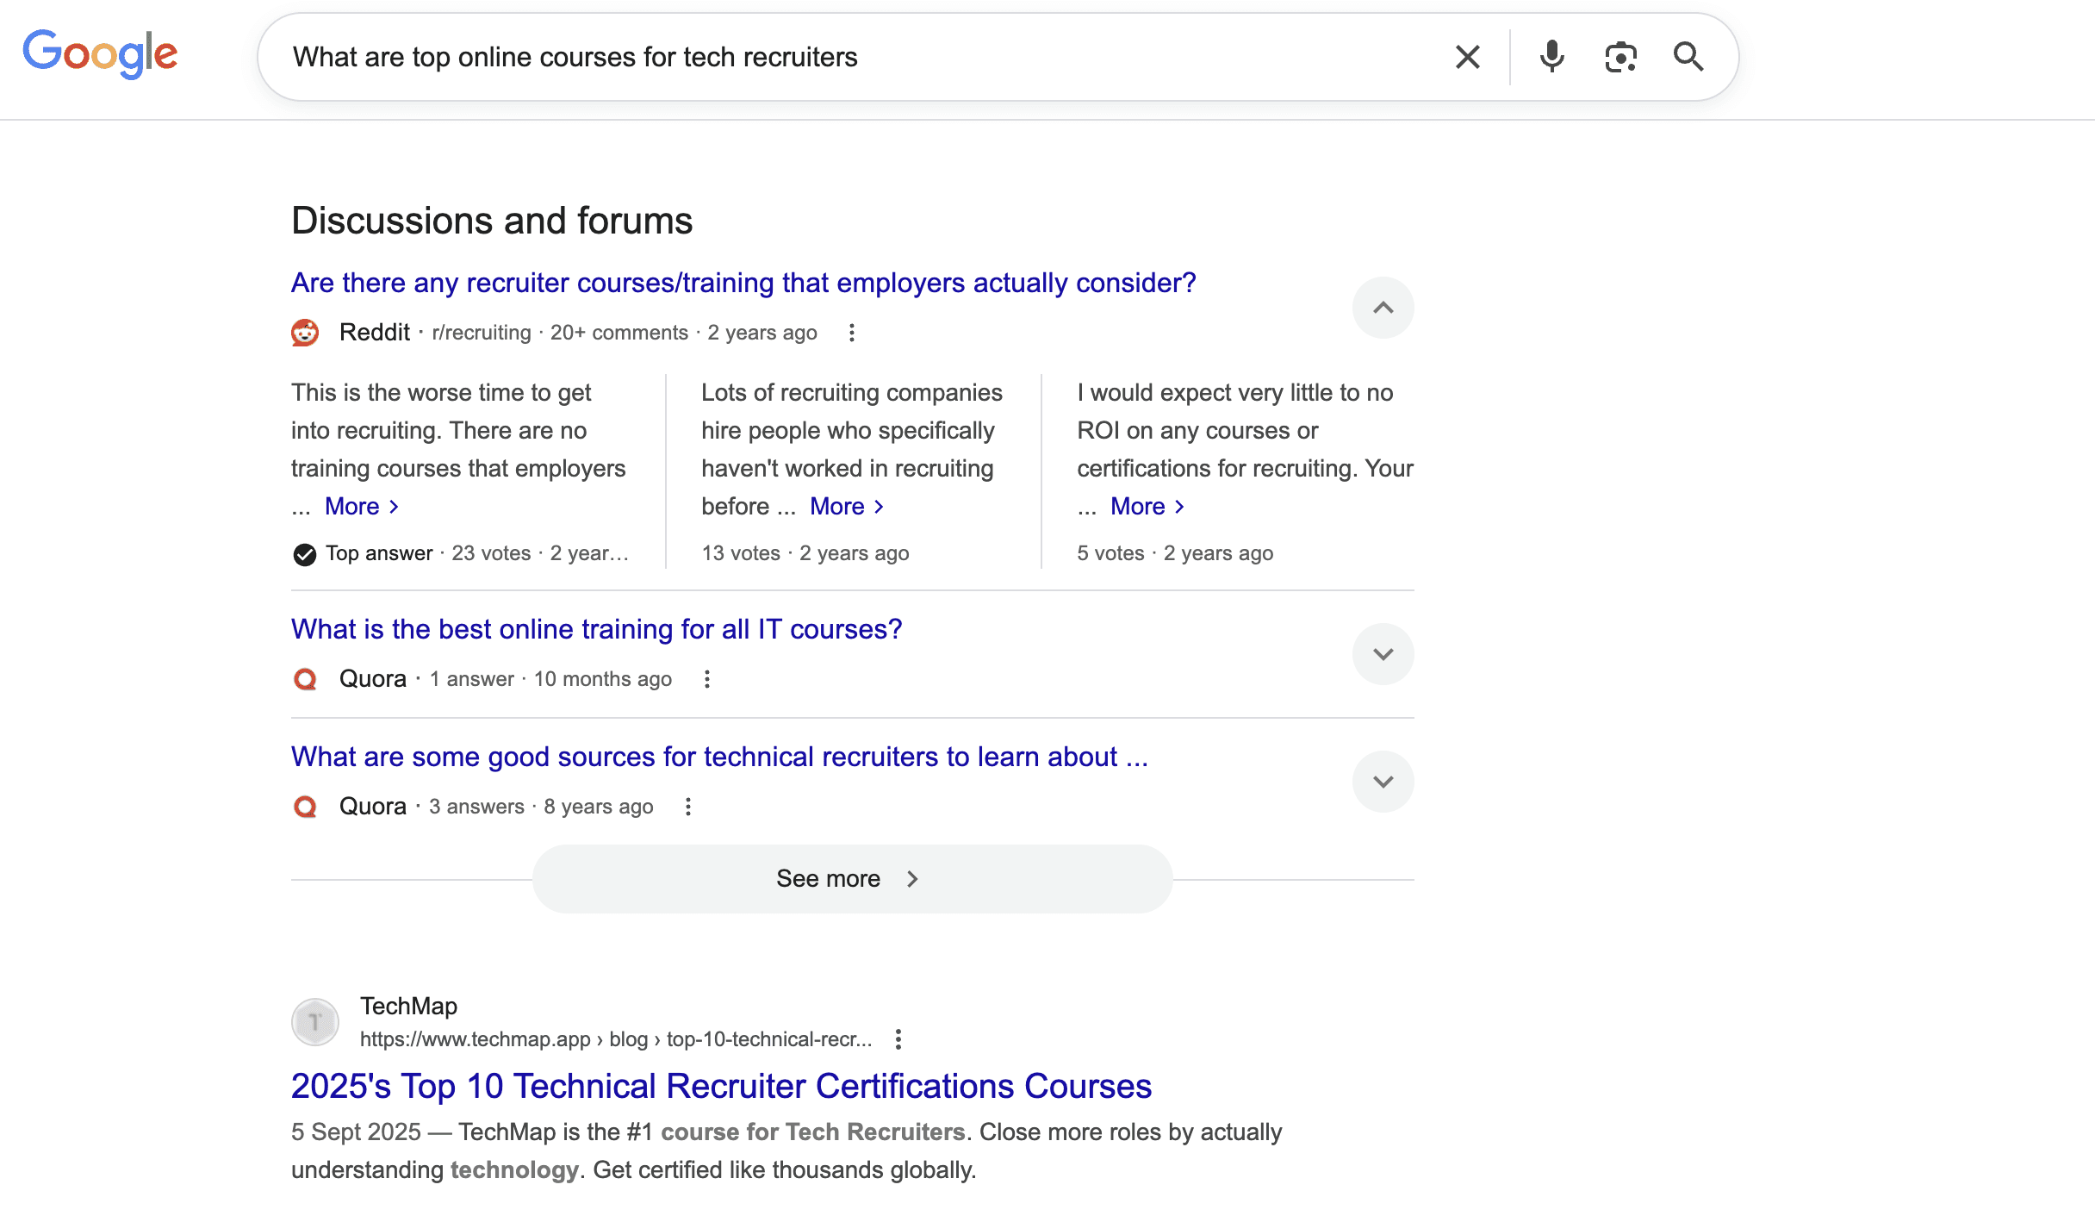Screen dimensions: 2095x1222
Task: Open the recruiter courses/training Reddit question
Action: tap(743, 283)
